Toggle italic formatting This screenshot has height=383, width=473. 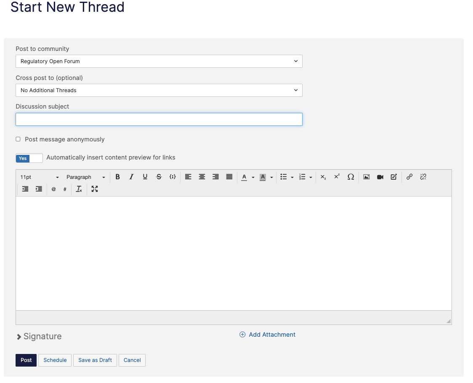click(x=131, y=177)
